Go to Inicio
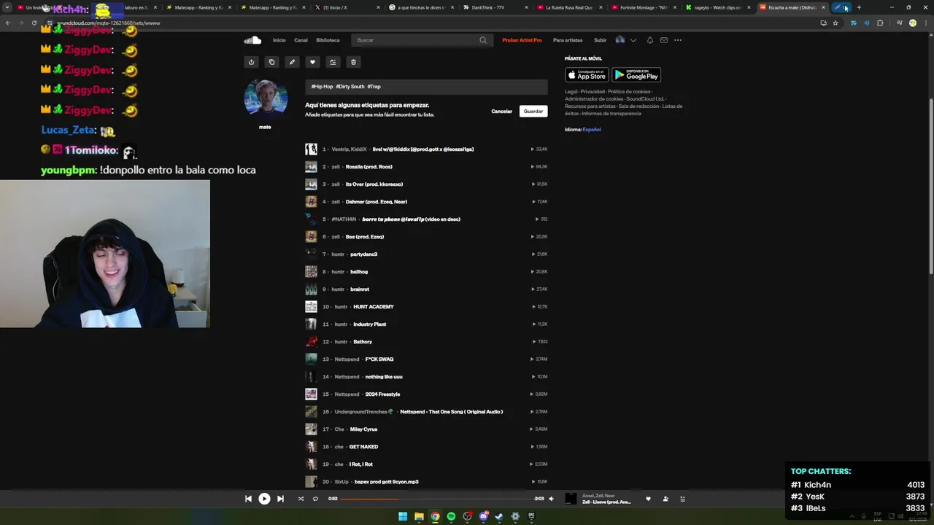This screenshot has width=934, height=525. pyautogui.click(x=279, y=40)
